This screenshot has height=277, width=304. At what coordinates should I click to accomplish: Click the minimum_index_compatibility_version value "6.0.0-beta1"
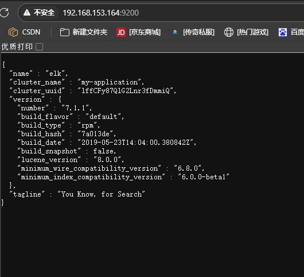coord(204,177)
